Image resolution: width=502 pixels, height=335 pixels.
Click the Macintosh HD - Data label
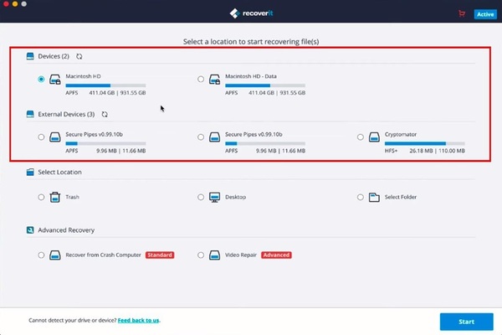(x=251, y=76)
